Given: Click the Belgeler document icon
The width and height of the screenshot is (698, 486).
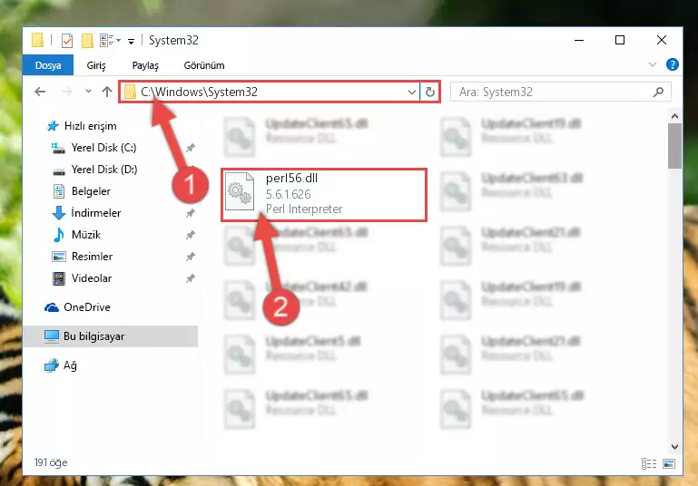Looking at the screenshot, I should [59, 191].
